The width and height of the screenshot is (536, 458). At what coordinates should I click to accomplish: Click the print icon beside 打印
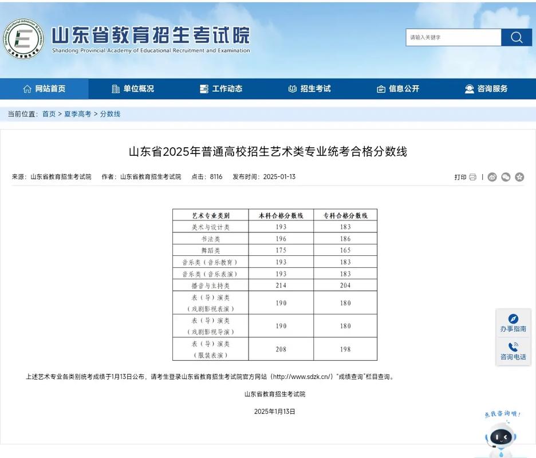(472, 177)
